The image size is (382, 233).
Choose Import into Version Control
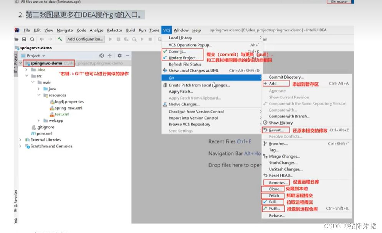click(x=212, y=118)
